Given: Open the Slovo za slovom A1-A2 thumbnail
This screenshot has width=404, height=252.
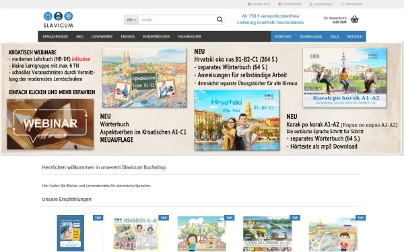Looking at the screenshot, I should 267,233.
